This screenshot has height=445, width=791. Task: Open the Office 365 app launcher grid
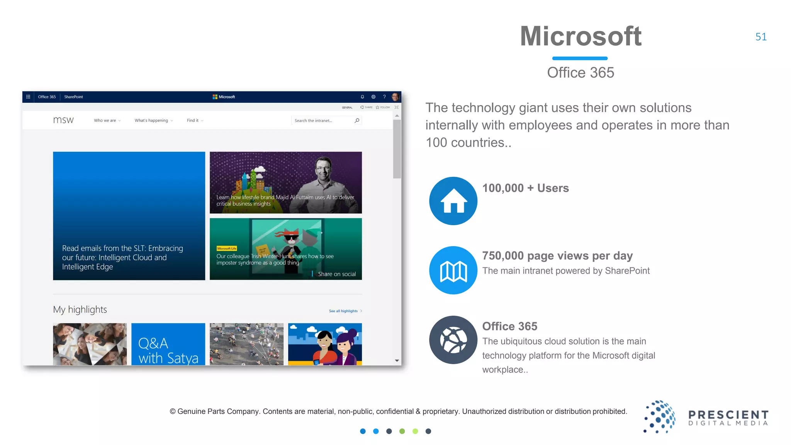tap(28, 97)
